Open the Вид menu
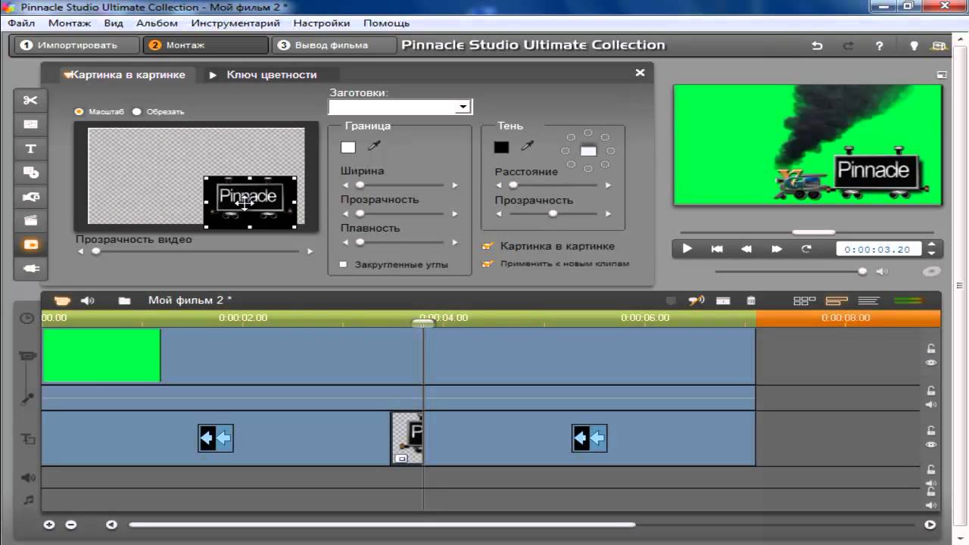 pos(114,23)
